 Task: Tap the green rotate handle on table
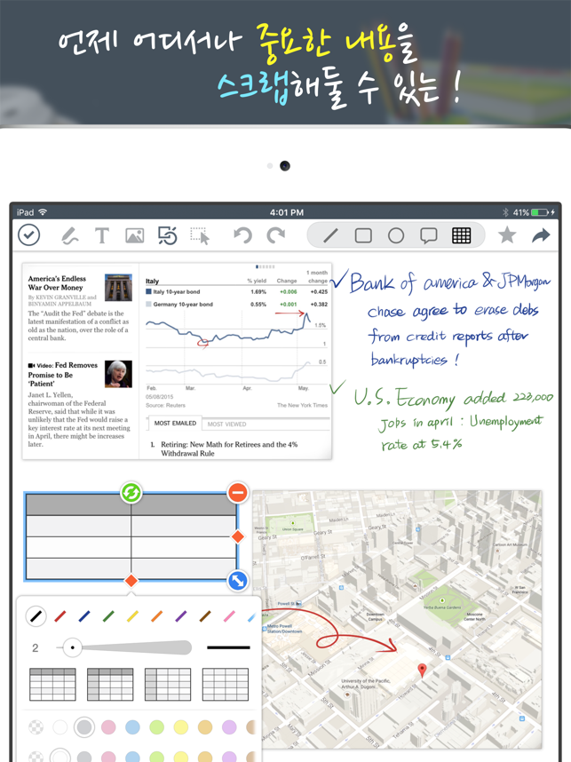[x=131, y=493]
